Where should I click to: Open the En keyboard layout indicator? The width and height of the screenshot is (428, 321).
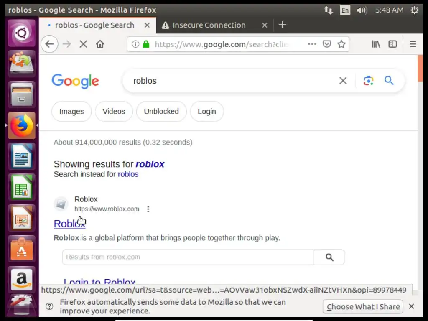pyautogui.click(x=345, y=10)
